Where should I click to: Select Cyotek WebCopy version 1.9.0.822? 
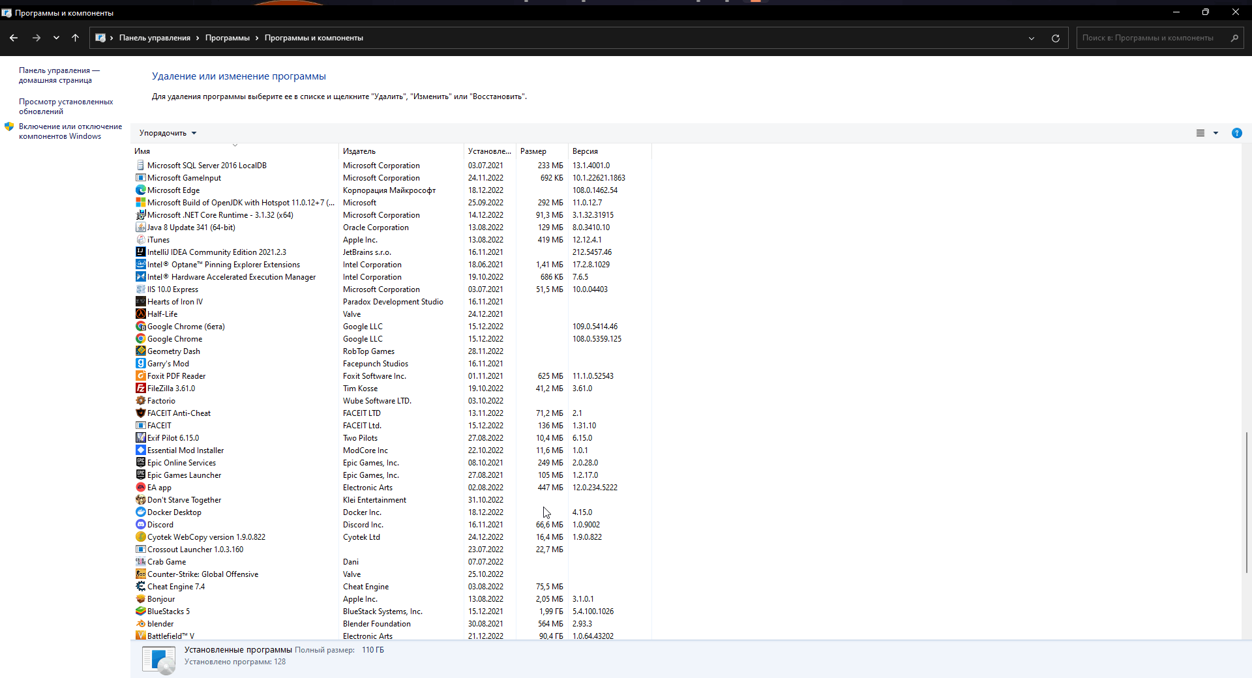391,537
